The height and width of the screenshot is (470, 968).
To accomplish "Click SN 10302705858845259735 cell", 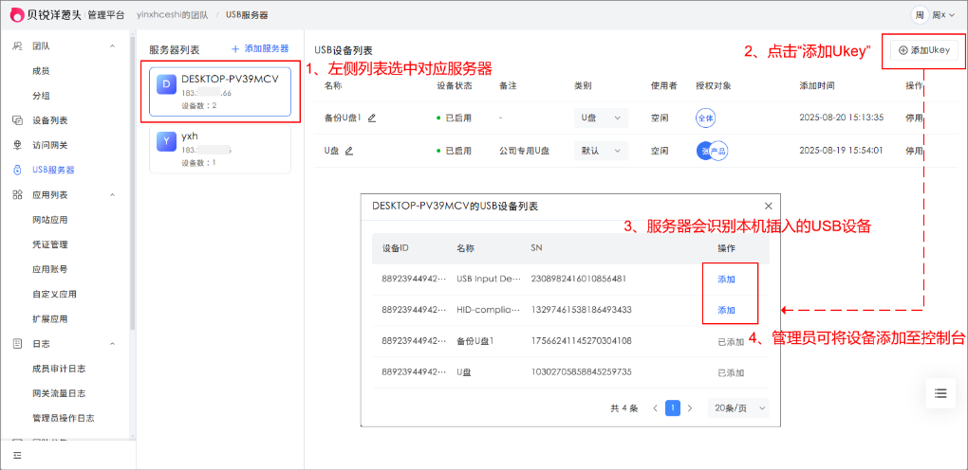I will click(582, 372).
